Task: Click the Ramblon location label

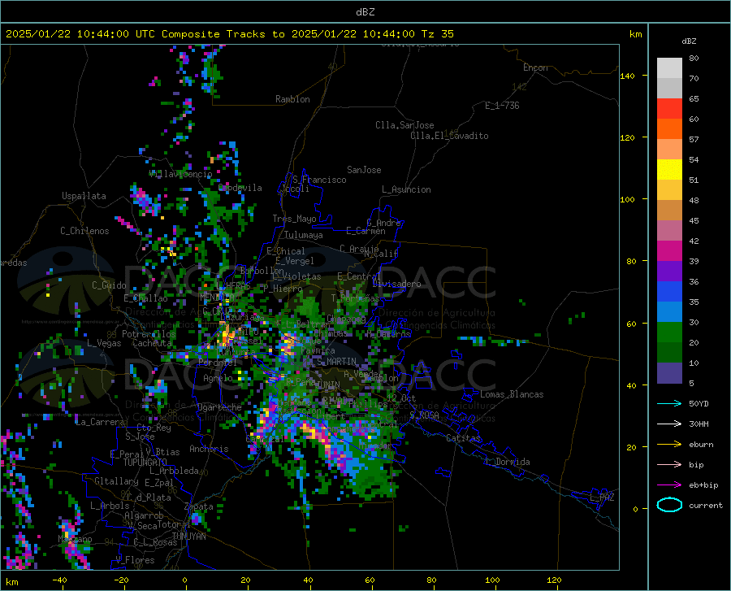Action: [x=292, y=99]
